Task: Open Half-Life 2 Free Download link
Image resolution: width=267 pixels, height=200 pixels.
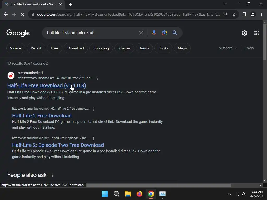Action: click(x=42, y=116)
